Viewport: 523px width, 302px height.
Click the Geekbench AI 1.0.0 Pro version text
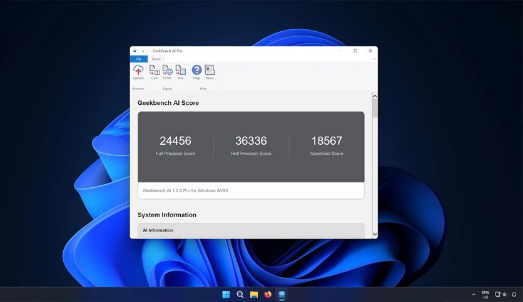(x=185, y=190)
